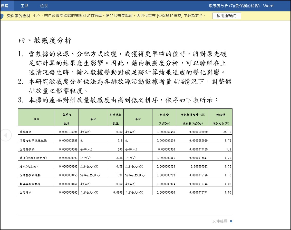Open the 工具 menu

pos(24,6)
